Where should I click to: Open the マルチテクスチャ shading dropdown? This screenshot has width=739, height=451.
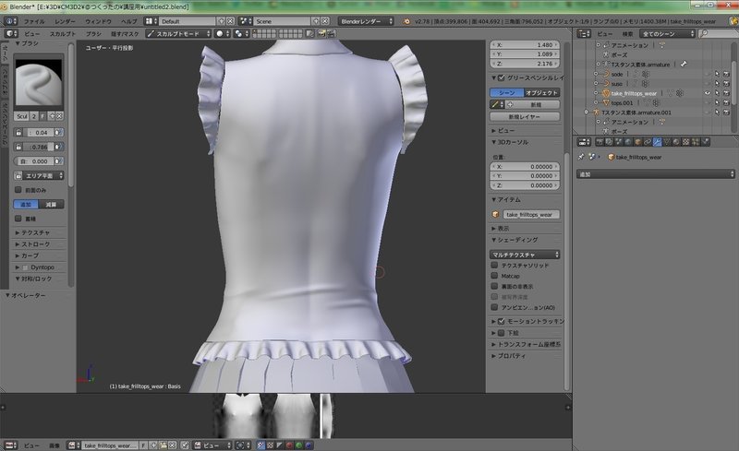tap(525, 255)
